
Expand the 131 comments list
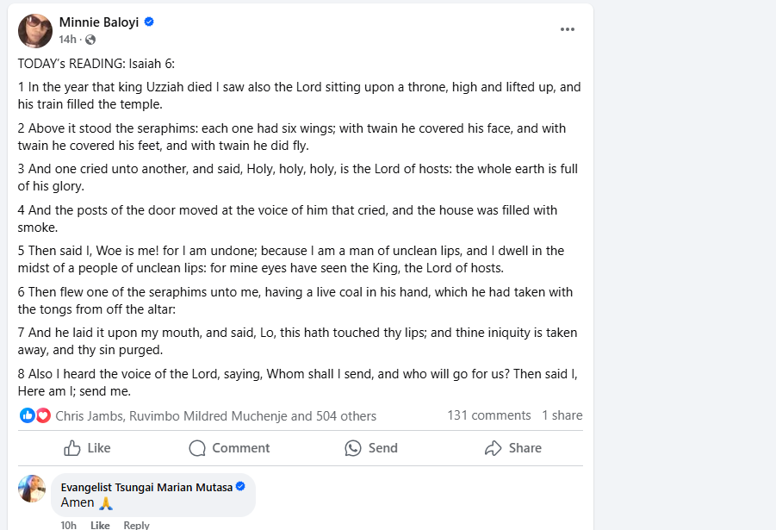488,415
